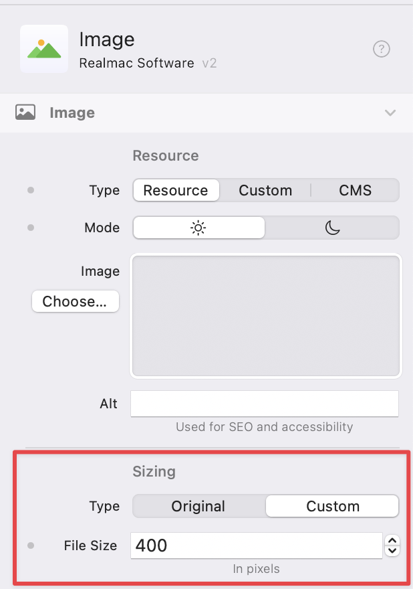Open help via question mark icon

(x=381, y=49)
